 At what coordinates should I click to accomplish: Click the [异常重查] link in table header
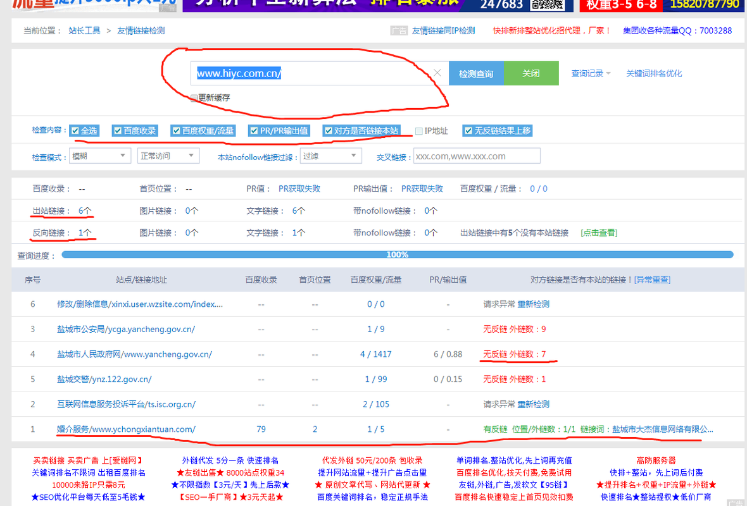tap(652, 280)
